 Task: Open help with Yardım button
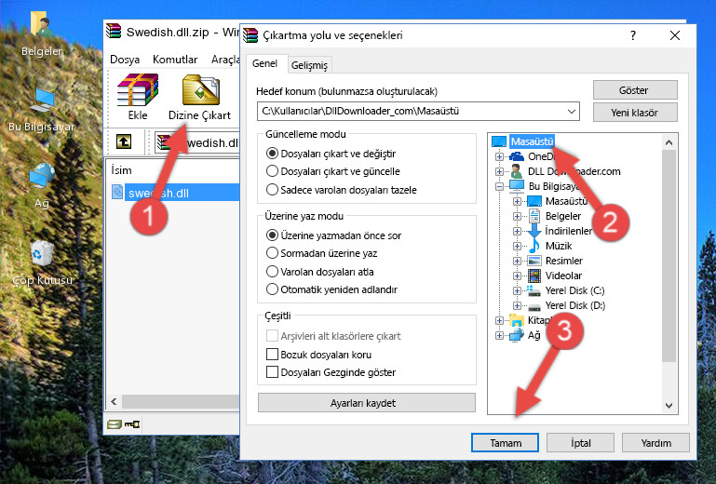click(655, 442)
